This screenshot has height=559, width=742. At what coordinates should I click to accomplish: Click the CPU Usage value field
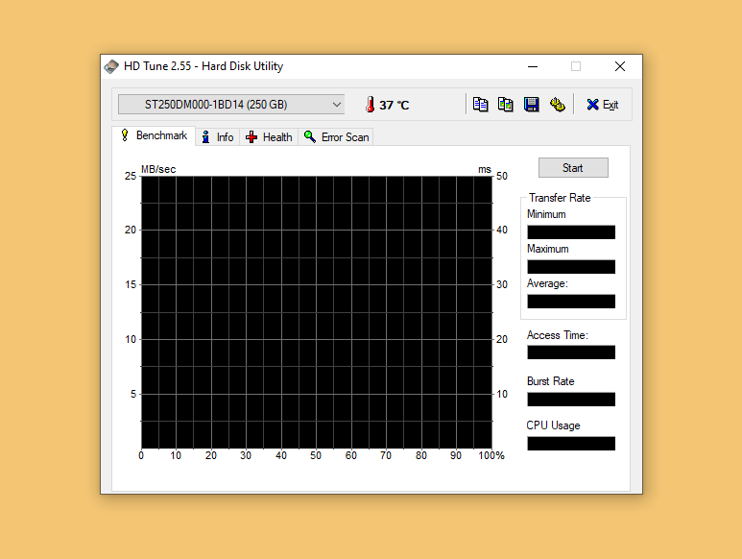pos(571,443)
